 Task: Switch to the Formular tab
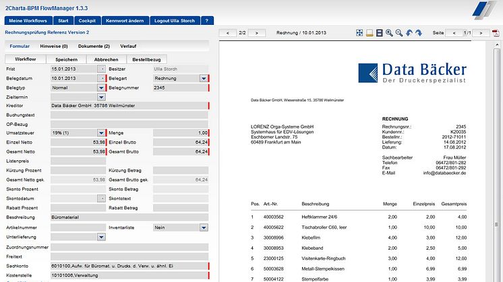point(20,46)
